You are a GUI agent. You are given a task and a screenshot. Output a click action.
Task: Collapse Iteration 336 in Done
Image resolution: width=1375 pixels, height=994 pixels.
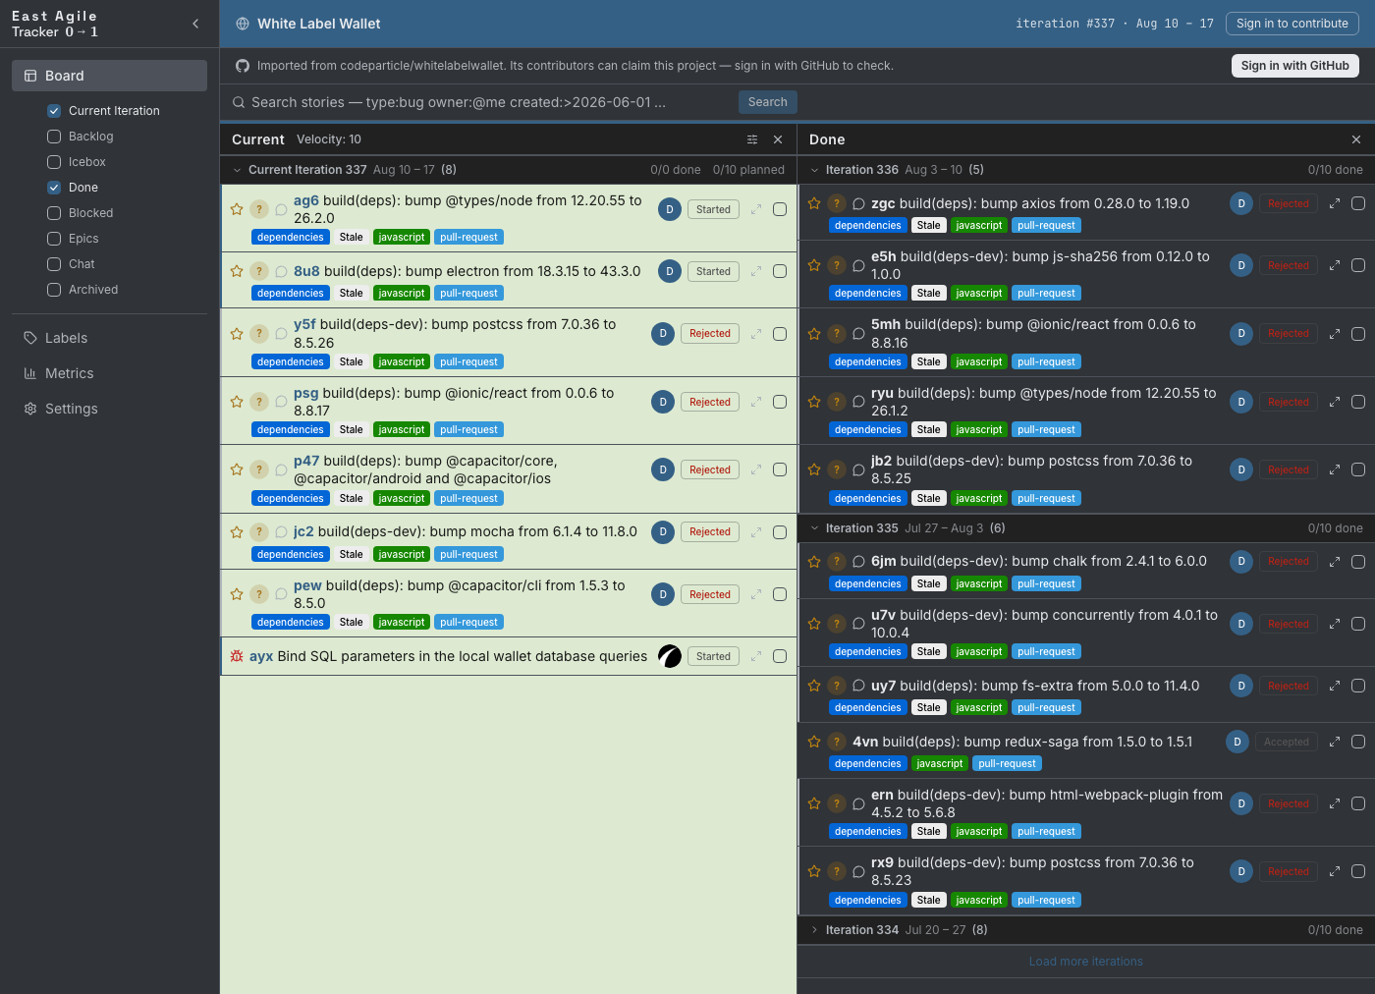pos(814,170)
